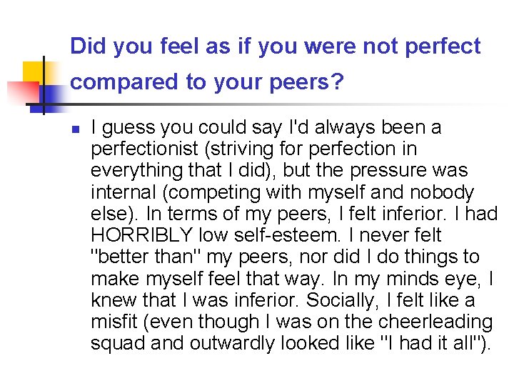Click the horizontal divider line under title
This screenshot has width=514, height=386.
(x=262, y=104)
